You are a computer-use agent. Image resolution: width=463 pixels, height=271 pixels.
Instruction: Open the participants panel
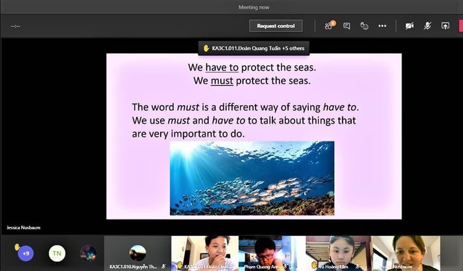[x=329, y=26]
